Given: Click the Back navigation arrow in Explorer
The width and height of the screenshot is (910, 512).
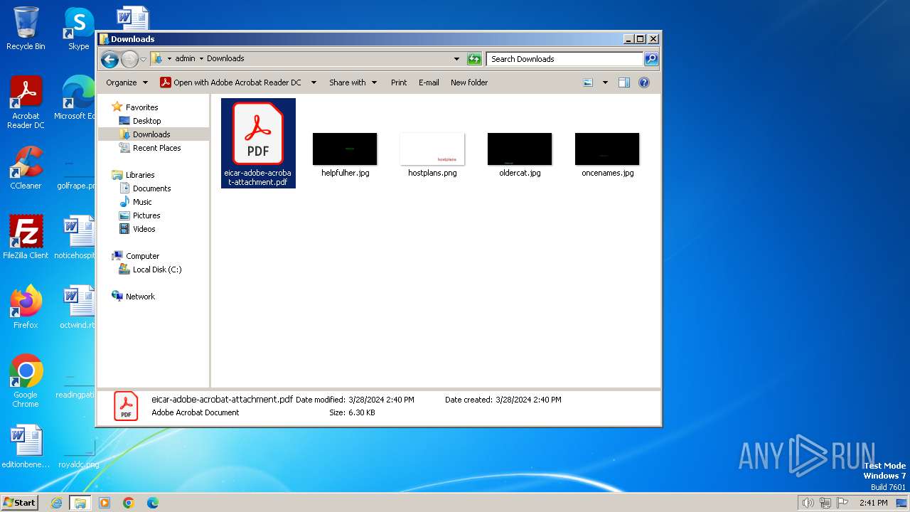Looking at the screenshot, I should click(x=109, y=59).
